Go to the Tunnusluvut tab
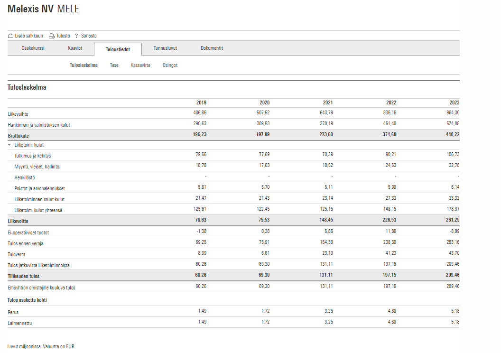Viewport: 501px width, 353px height. 165,48
